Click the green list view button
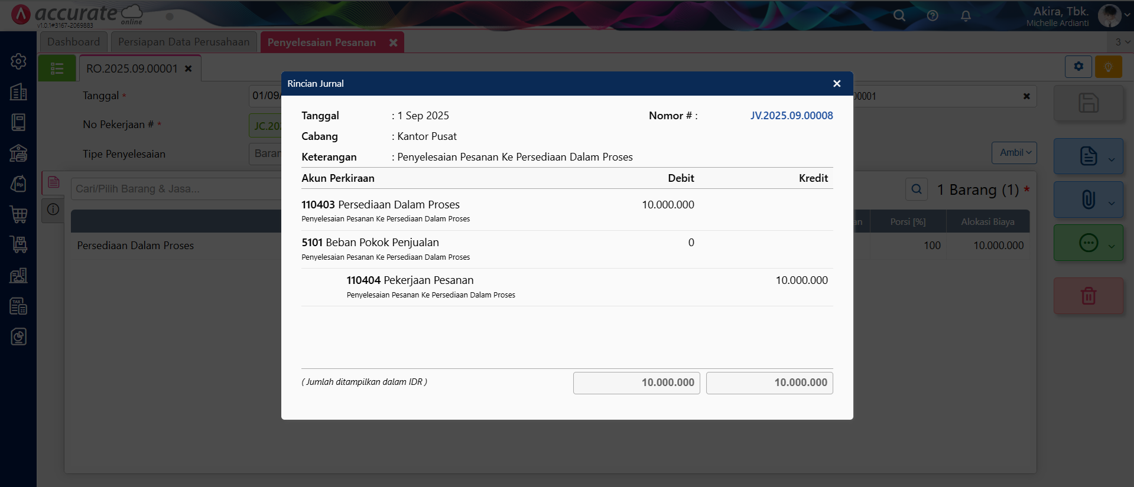 pyautogui.click(x=57, y=68)
